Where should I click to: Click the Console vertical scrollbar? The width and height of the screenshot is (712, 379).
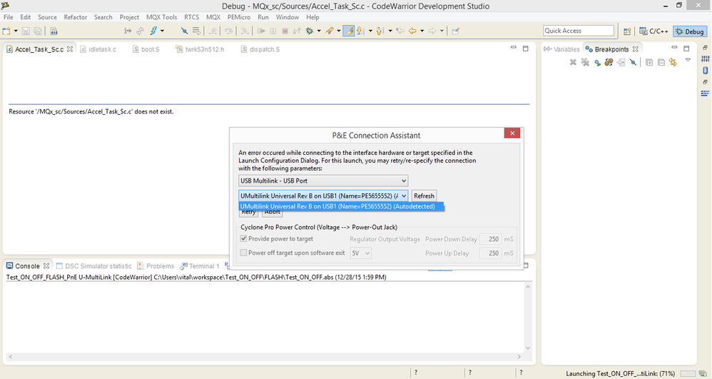pyautogui.click(x=528, y=317)
